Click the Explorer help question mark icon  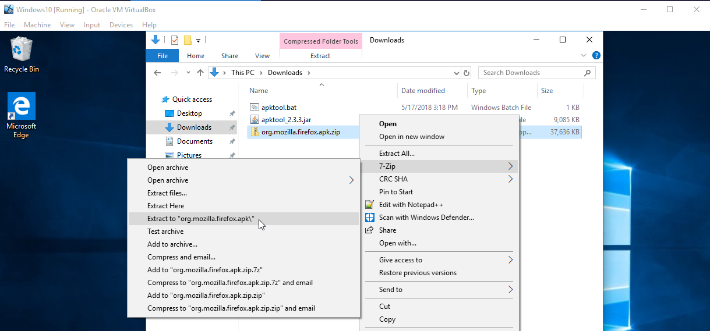tap(596, 56)
